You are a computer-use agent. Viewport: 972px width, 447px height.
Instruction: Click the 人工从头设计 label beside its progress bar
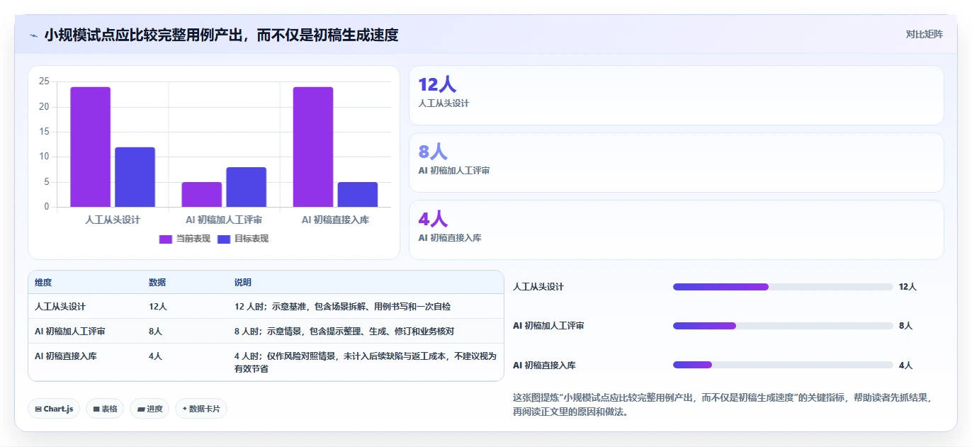click(538, 287)
